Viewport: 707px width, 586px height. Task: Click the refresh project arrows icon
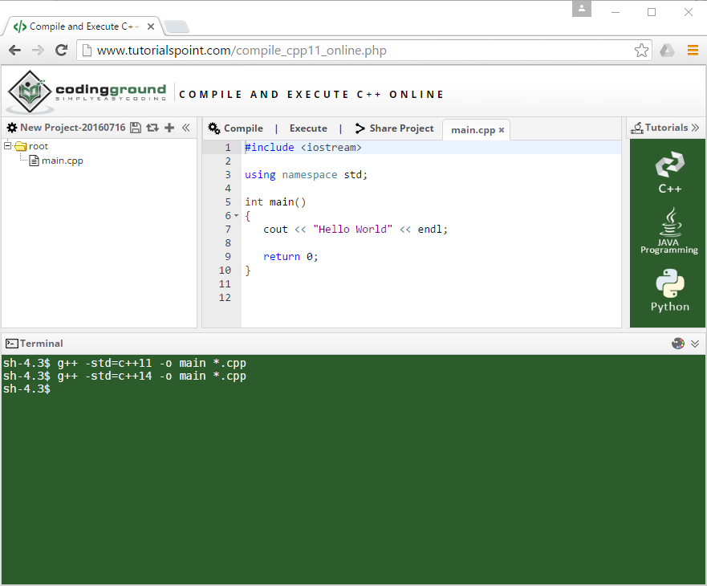(x=152, y=128)
